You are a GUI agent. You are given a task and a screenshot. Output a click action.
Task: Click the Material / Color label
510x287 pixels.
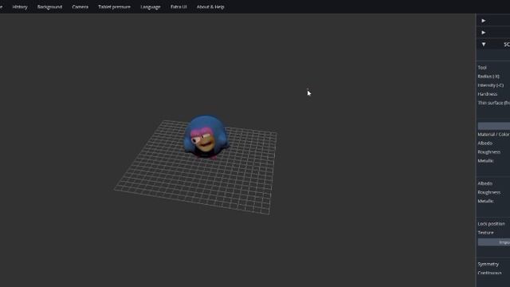pyautogui.click(x=493, y=135)
